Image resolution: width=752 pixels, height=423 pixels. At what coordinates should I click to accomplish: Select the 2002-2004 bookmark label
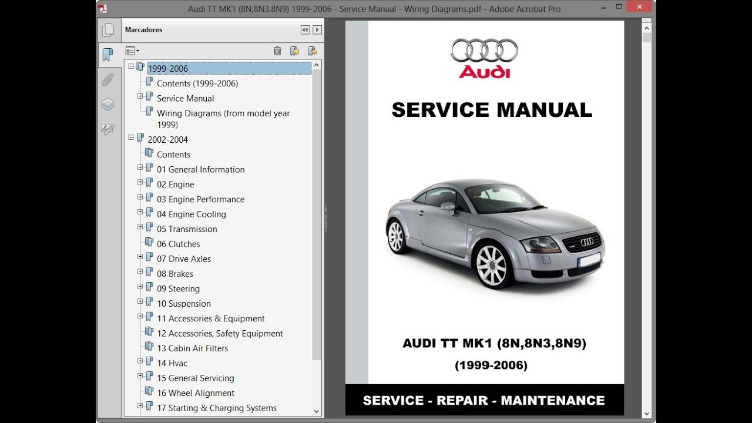(x=168, y=139)
